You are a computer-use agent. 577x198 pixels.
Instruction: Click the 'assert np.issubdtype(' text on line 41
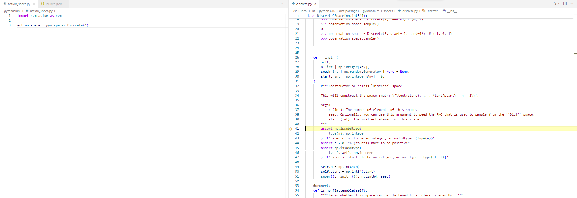click(x=341, y=129)
